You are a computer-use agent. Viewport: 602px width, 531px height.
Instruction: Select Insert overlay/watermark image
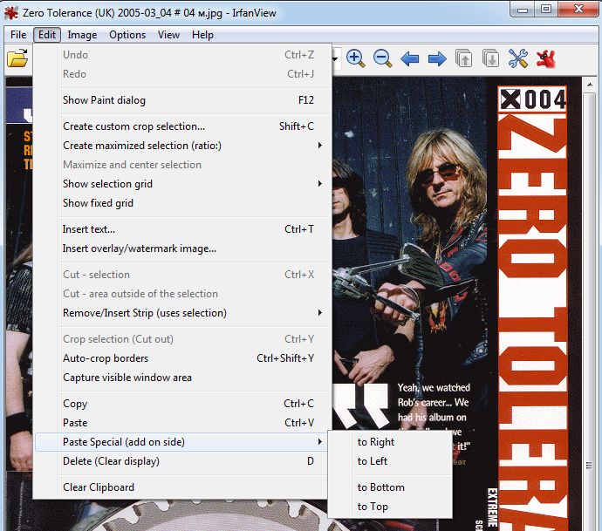point(181,248)
